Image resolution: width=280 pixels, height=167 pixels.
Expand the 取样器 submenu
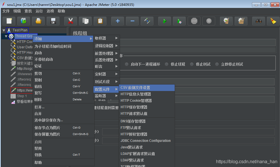click(x=106, y=38)
